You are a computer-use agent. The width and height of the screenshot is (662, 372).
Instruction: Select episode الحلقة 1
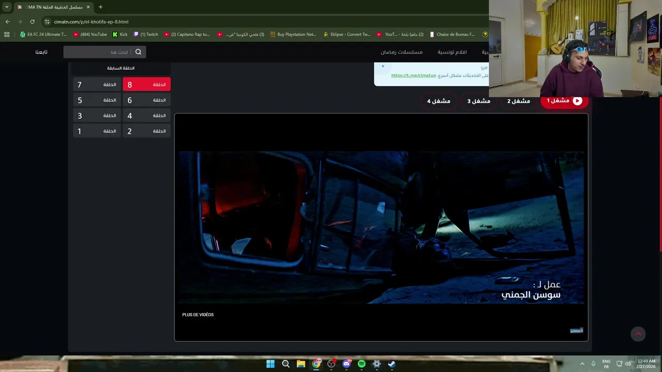[97, 131]
